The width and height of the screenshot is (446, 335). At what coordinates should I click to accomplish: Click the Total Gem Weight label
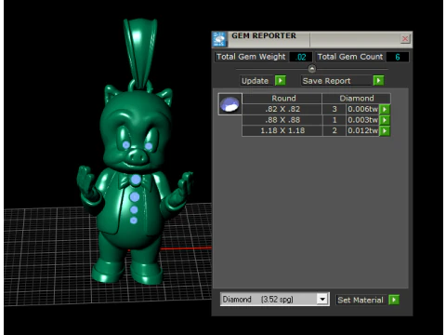[x=251, y=57]
